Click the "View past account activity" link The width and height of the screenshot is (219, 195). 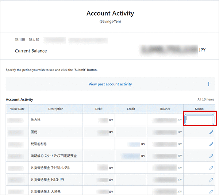pyautogui.click(x=110, y=84)
